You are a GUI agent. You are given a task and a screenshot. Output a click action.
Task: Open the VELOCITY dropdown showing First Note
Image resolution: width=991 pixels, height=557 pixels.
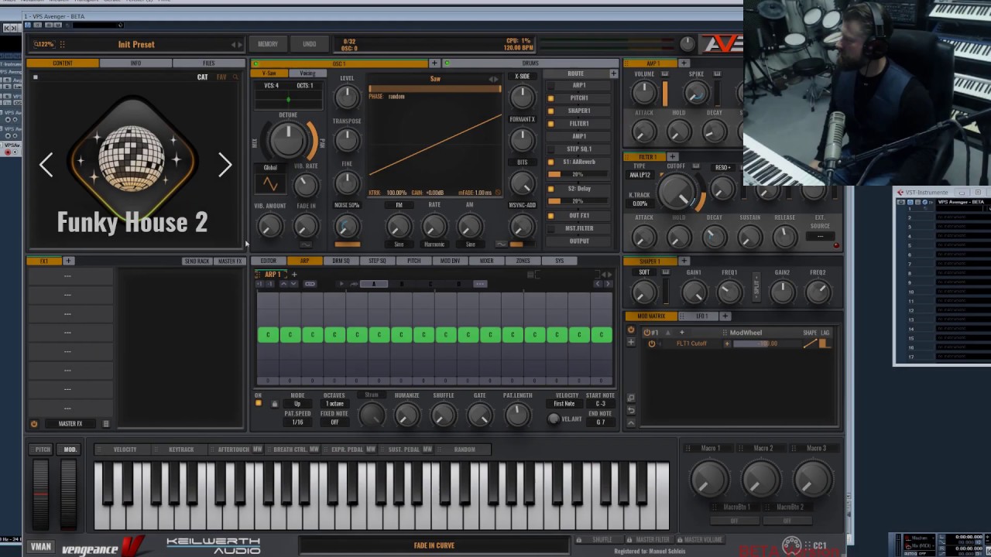tap(564, 404)
